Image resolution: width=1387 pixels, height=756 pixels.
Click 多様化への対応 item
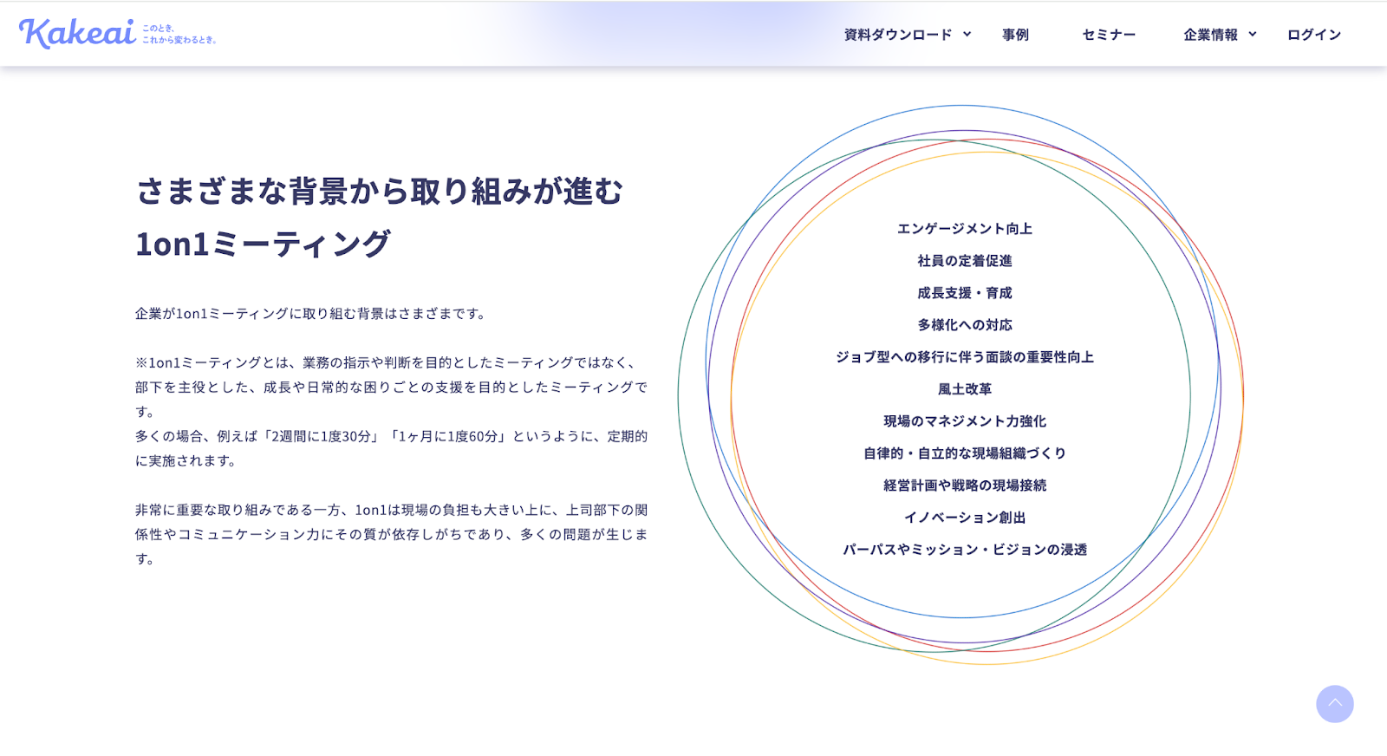[x=965, y=325]
